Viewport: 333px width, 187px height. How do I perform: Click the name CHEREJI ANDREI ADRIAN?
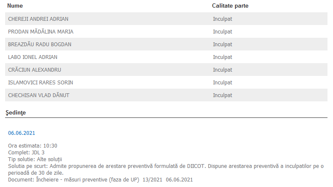point(38,19)
